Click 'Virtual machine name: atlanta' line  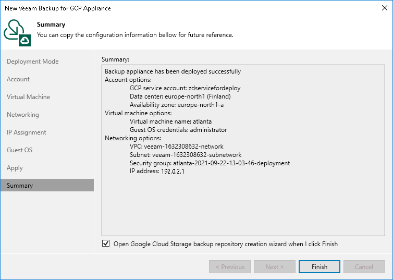[x=170, y=121]
